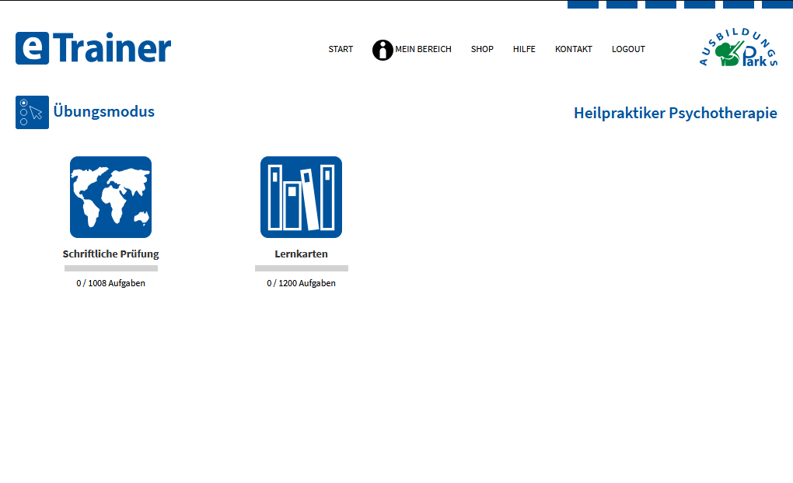This screenshot has height=483, width=793.
Task: Click the Übungsmodus radio-list icon
Action: coord(32,112)
